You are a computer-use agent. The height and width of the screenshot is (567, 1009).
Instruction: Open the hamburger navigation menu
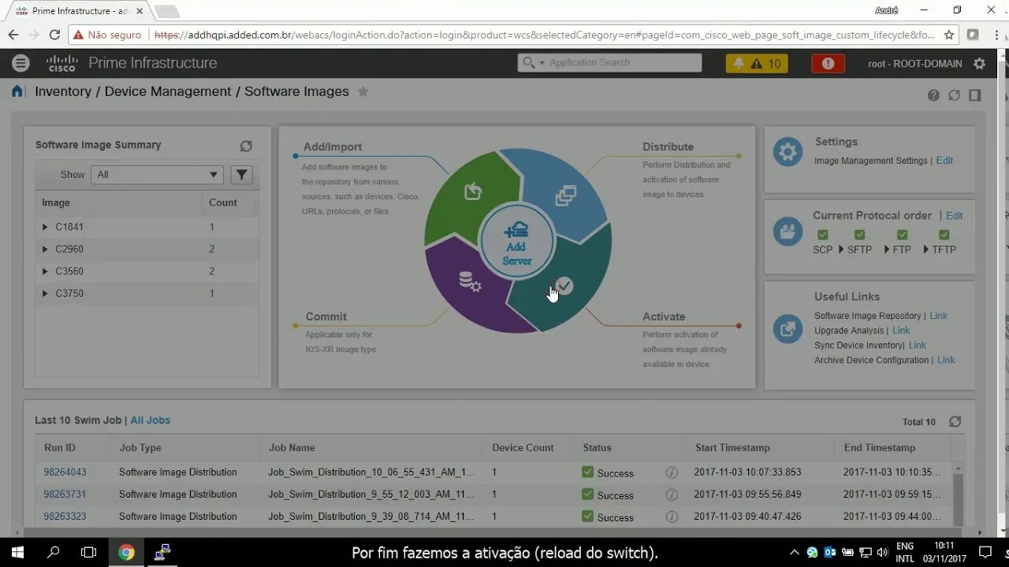point(20,63)
